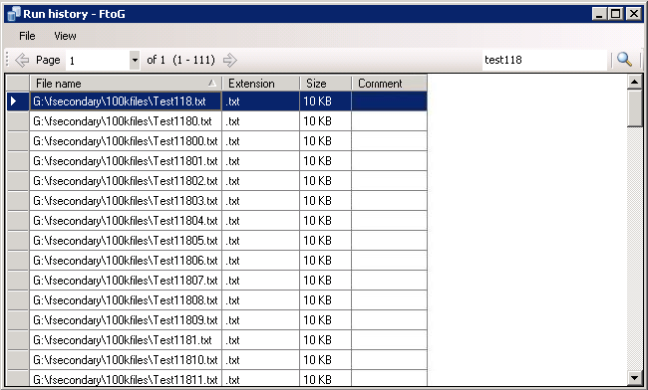Go to previous page arrow
Image resolution: width=648 pixels, height=390 pixels.
pos(22,60)
